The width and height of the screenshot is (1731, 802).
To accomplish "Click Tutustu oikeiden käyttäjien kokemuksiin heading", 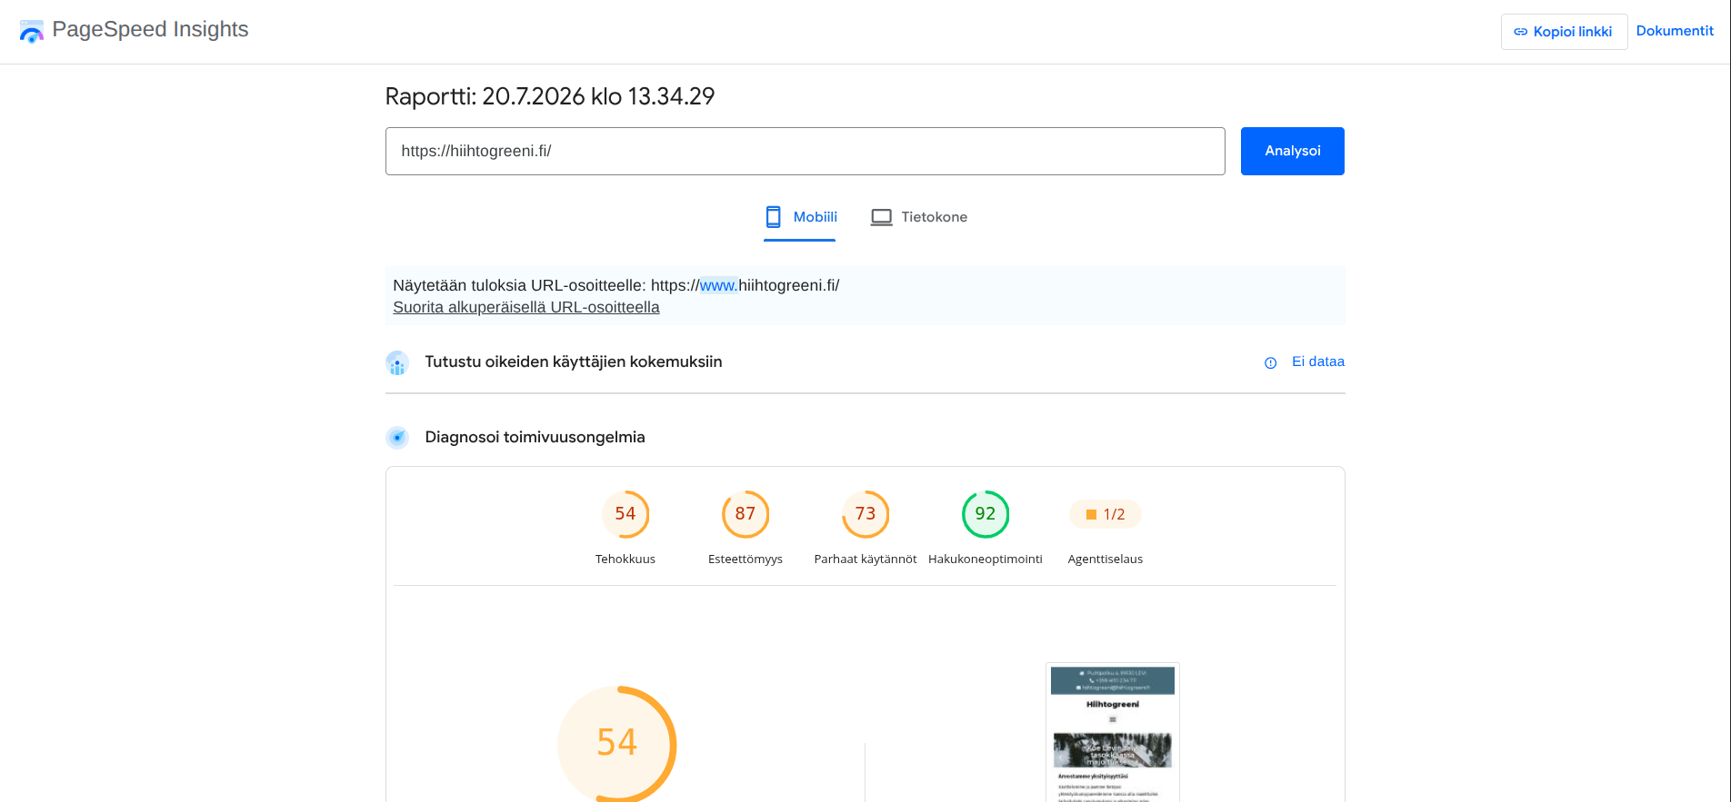I will coord(574,361).
